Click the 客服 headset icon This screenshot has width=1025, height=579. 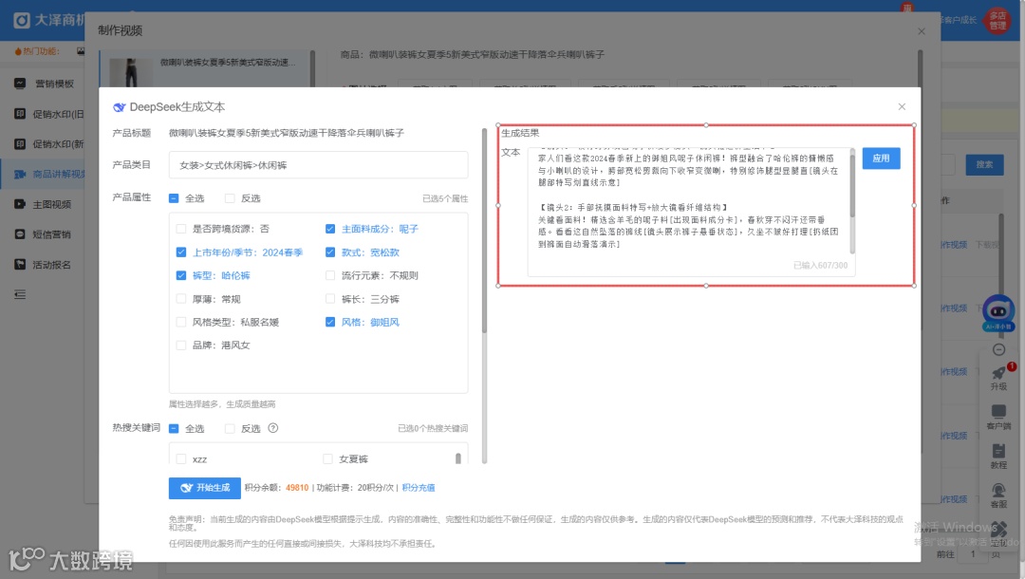tap(998, 490)
